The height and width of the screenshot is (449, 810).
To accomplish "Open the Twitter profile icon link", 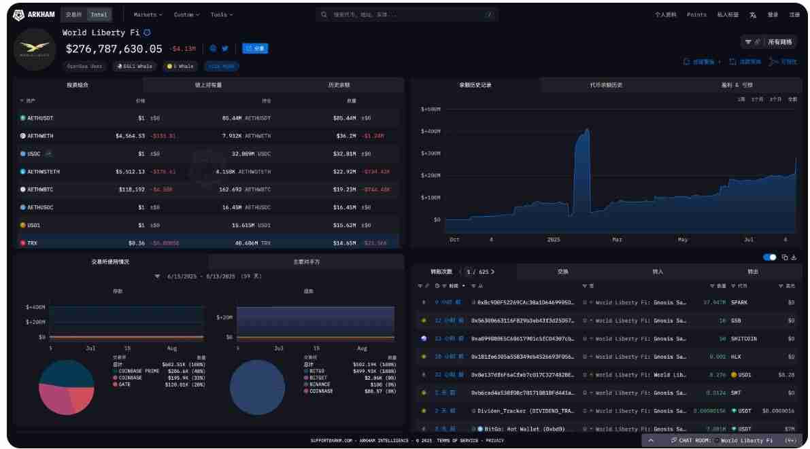I will (x=225, y=48).
